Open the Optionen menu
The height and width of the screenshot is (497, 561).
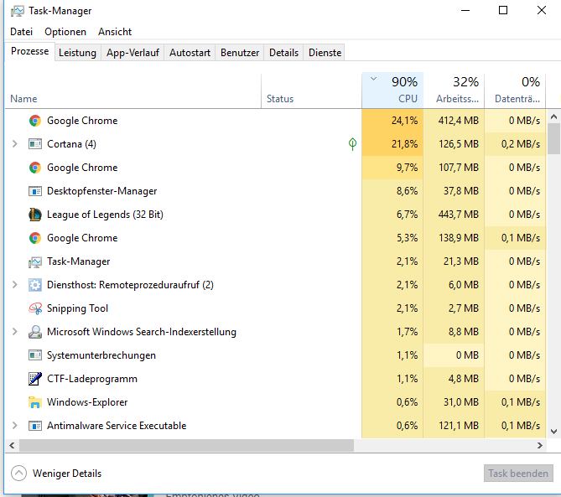pyautogui.click(x=65, y=32)
